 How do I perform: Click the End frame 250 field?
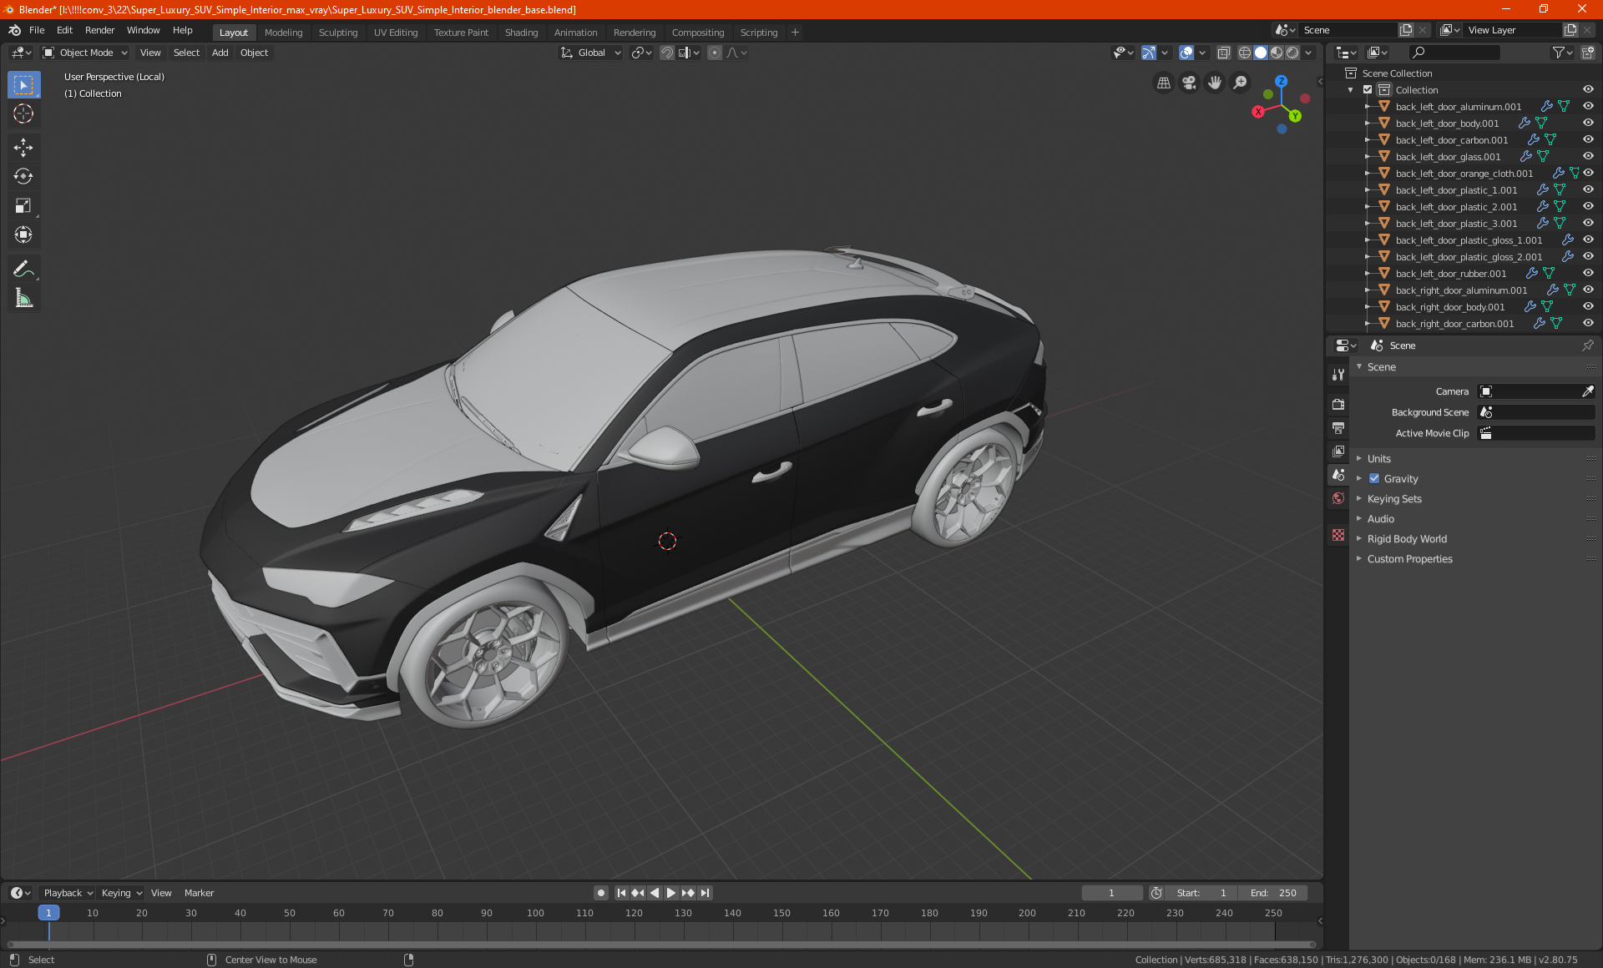pos(1273,893)
